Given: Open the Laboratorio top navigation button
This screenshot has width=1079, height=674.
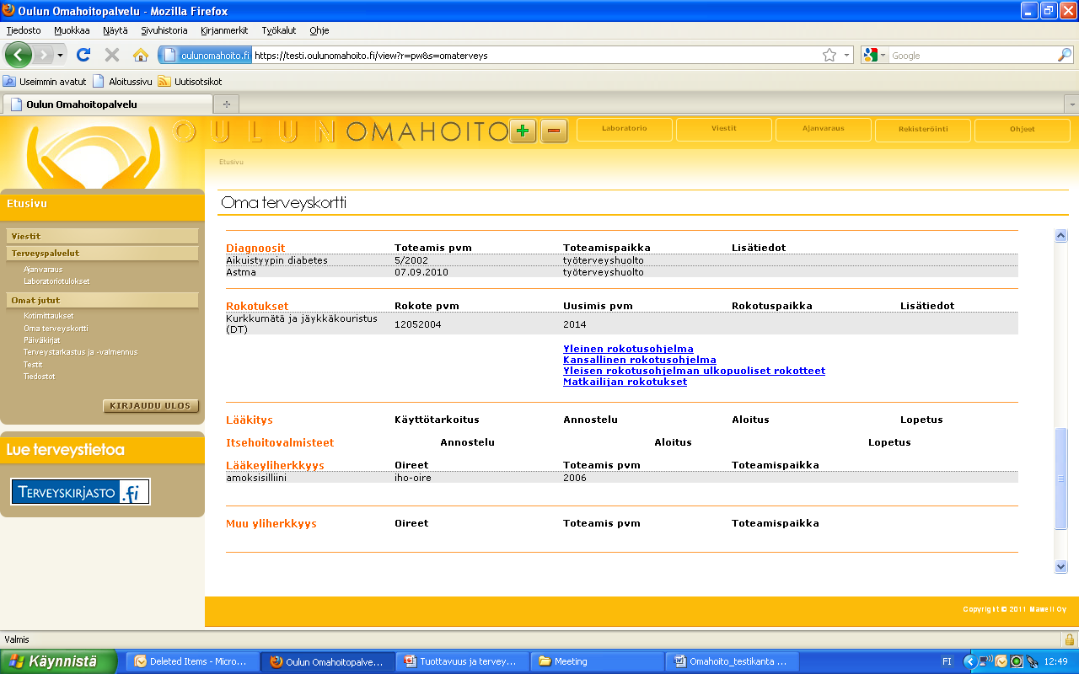Looking at the screenshot, I should tap(625, 130).
